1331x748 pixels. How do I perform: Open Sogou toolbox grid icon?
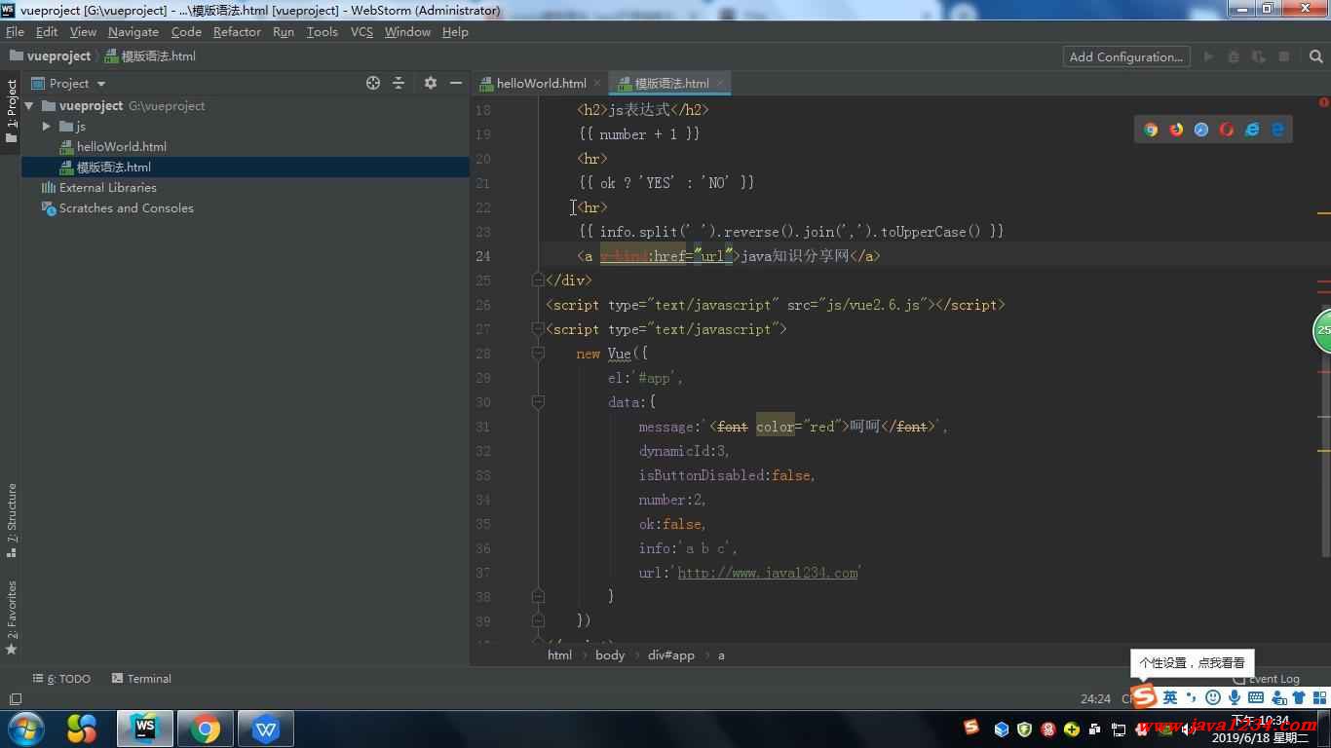[1319, 697]
